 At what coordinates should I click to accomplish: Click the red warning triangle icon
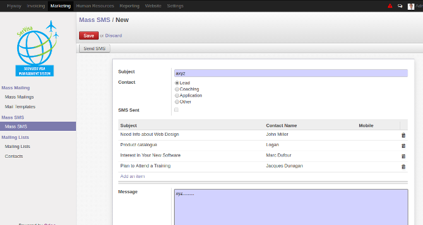tap(390, 6)
